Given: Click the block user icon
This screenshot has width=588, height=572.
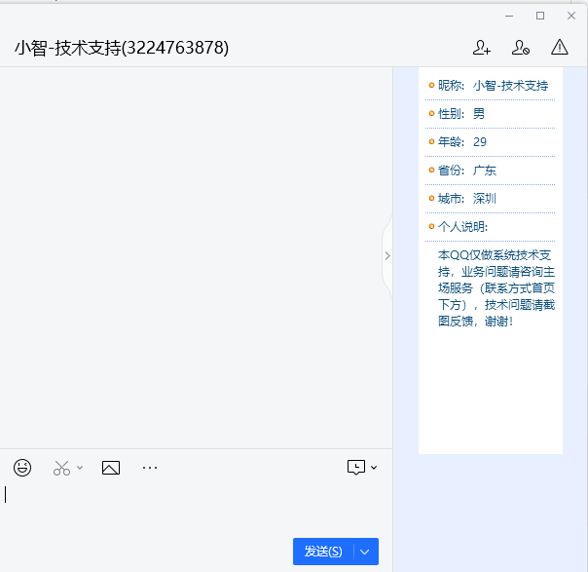Looking at the screenshot, I should tap(521, 48).
